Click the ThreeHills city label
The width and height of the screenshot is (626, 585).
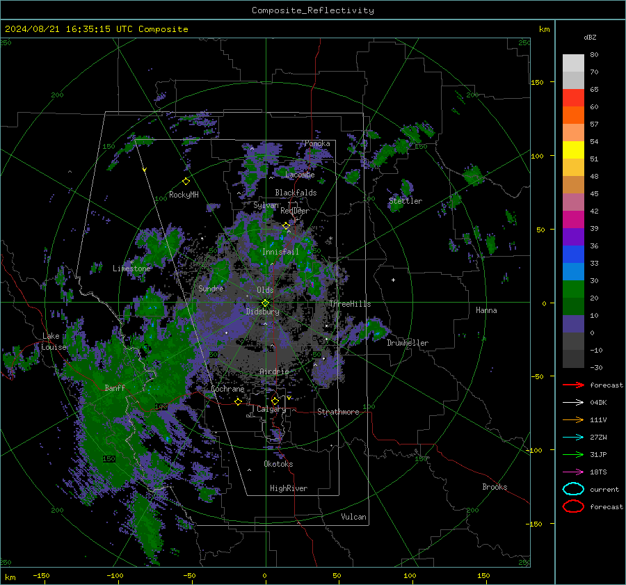(350, 304)
